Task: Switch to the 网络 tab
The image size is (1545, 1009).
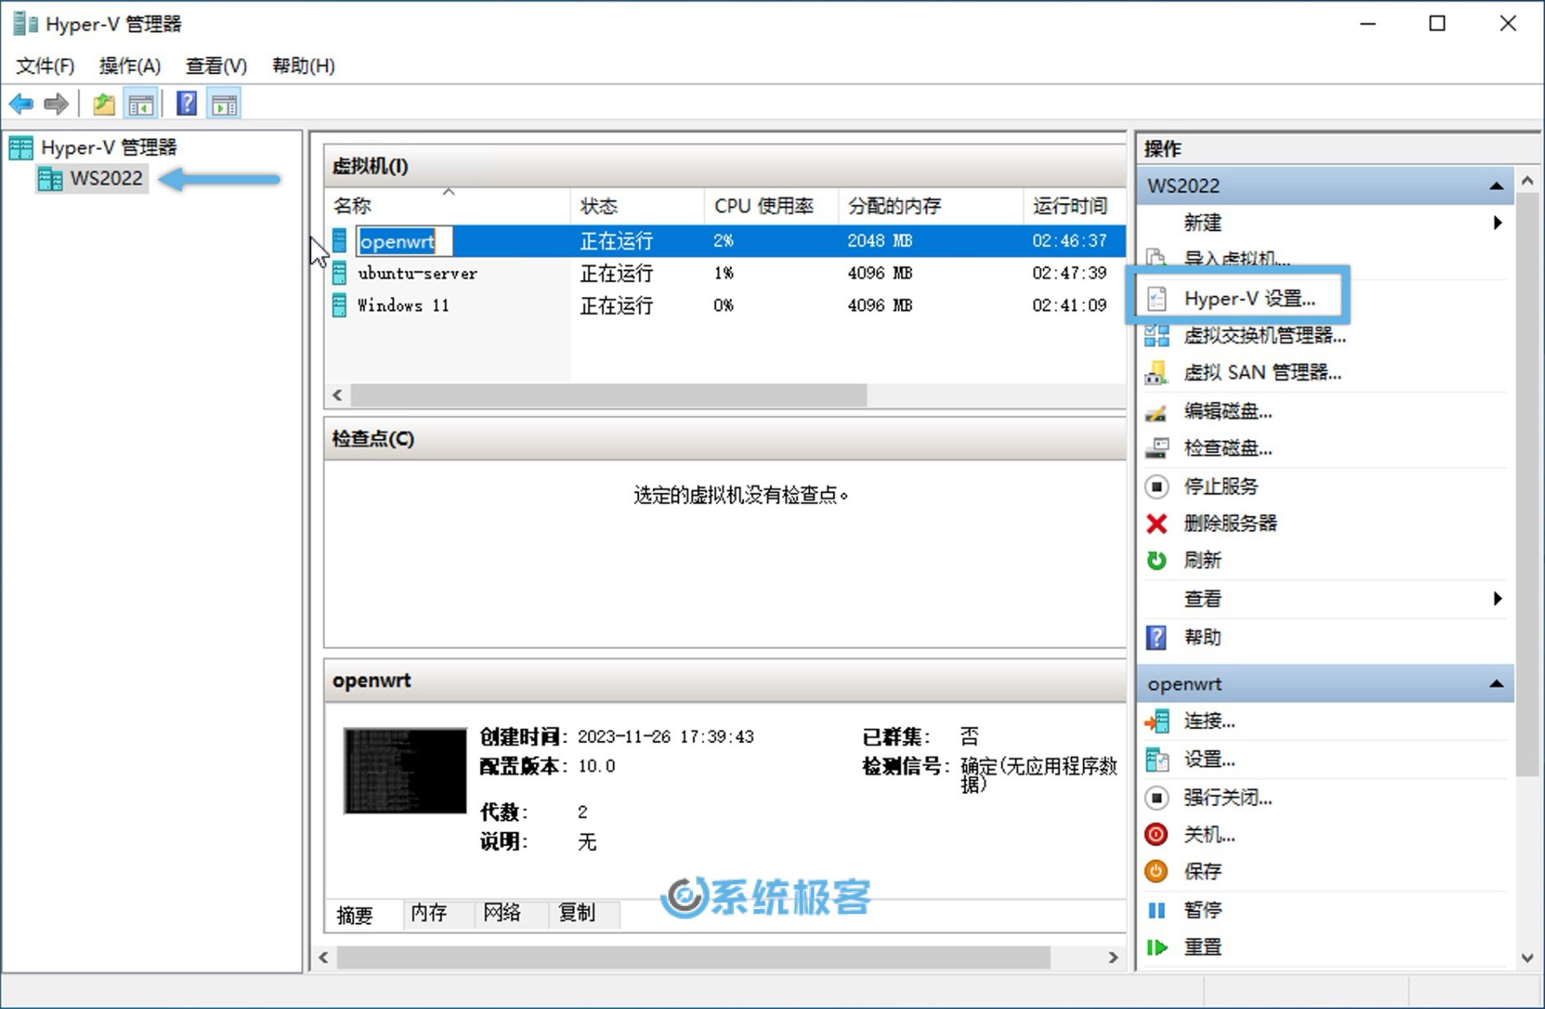Action: (502, 913)
